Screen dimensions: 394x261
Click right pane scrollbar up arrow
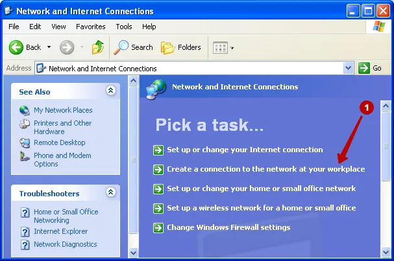386,106
